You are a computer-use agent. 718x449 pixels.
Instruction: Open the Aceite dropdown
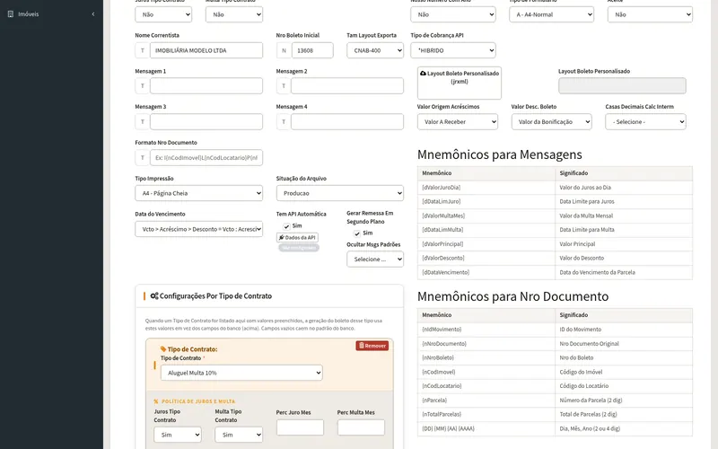pos(650,14)
